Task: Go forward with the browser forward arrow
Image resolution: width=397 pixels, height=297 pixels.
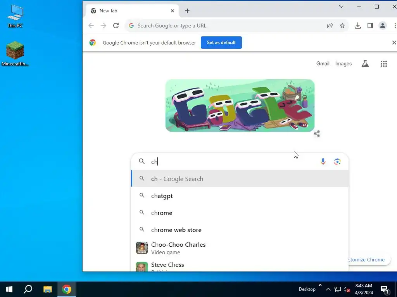Action: (x=103, y=26)
